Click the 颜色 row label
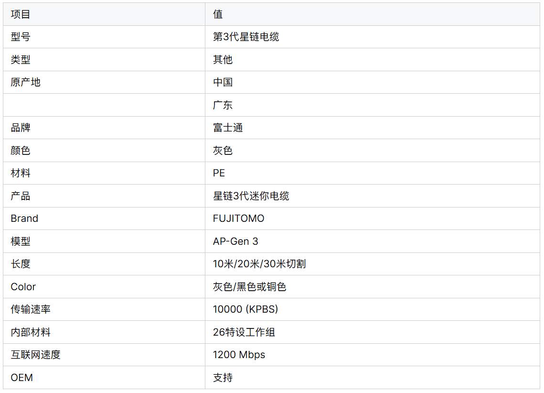Viewport: 544px width, 393px height. [21, 151]
